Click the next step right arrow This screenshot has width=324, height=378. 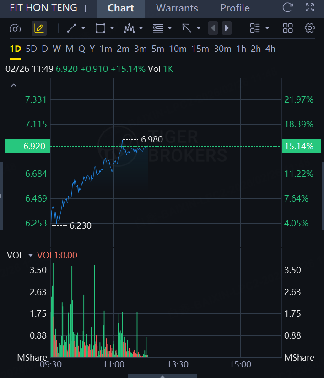coord(227,28)
